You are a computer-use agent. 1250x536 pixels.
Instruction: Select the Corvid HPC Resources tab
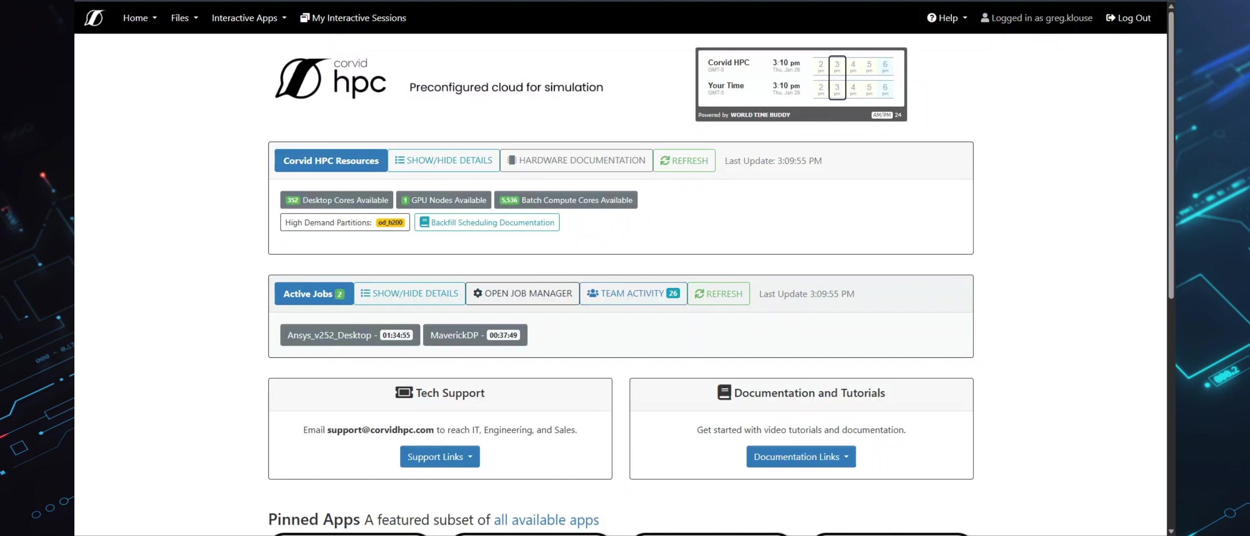click(331, 161)
